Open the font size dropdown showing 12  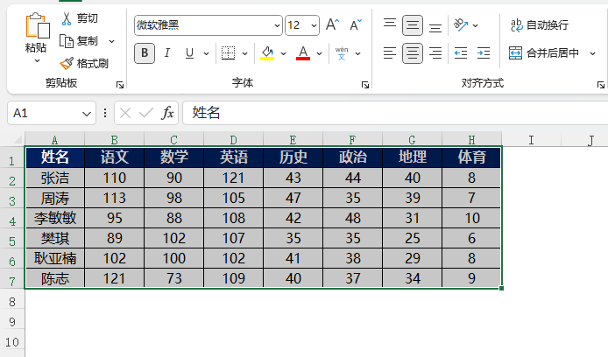click(314, 26)
